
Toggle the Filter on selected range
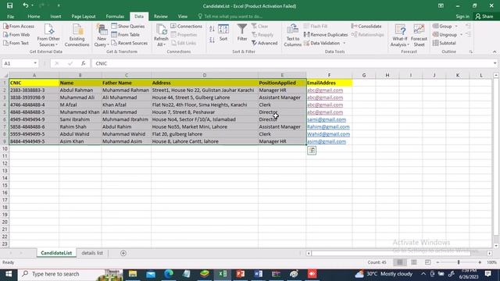(242, 33)
